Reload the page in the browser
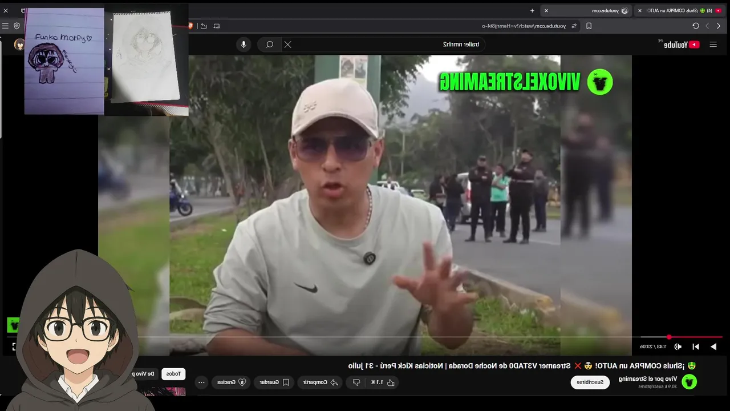This screenshot has width=730, height=411. (x=696, y=26)
